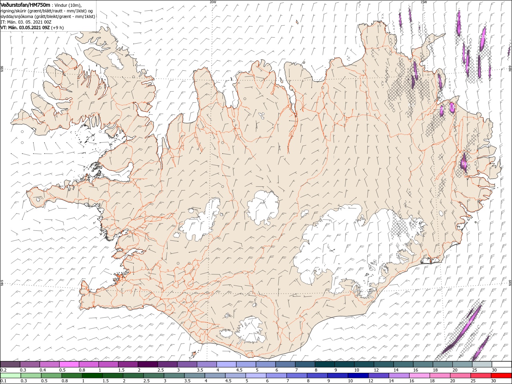This screenshot has width=512, height=384.
Task: Select the pale green rain swatch labeled 0.1
Action: point(10,375)
